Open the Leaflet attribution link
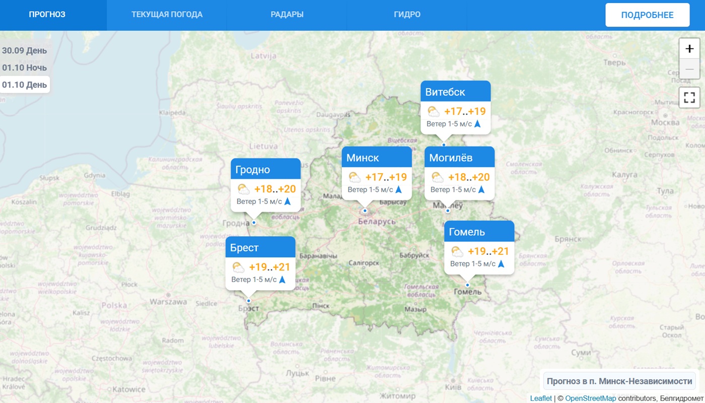This screenshot has height=403, width=705. [x=541, y=398]
